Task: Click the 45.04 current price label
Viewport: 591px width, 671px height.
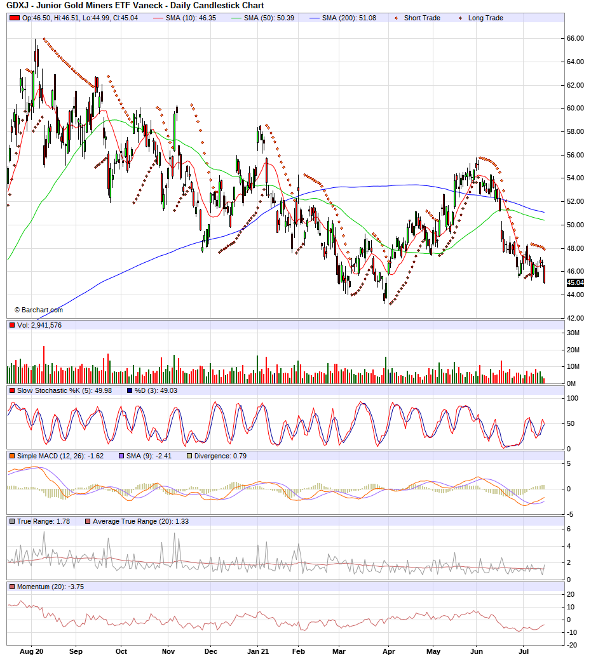Action: [575, 283]
